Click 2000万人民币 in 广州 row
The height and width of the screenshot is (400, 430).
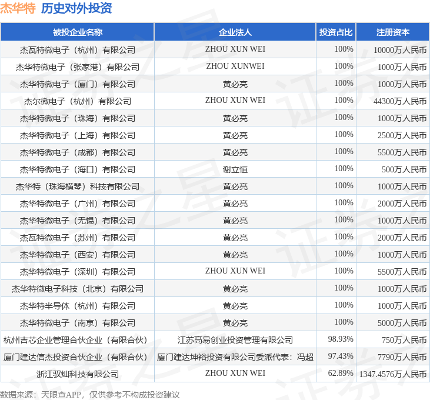click(x=402, y=204)
